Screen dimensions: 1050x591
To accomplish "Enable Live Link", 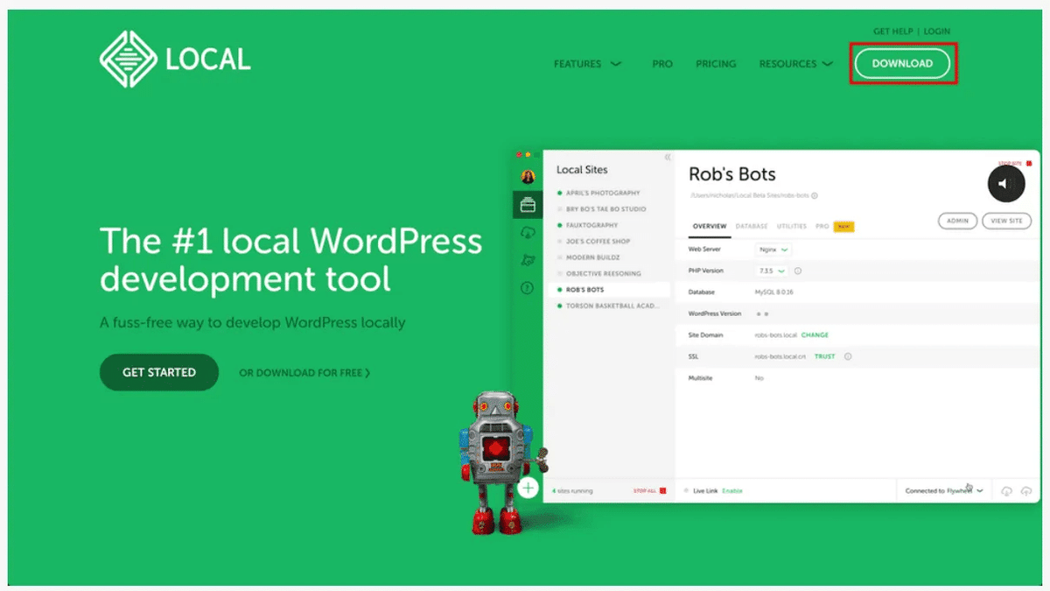I will pos(731,491).
